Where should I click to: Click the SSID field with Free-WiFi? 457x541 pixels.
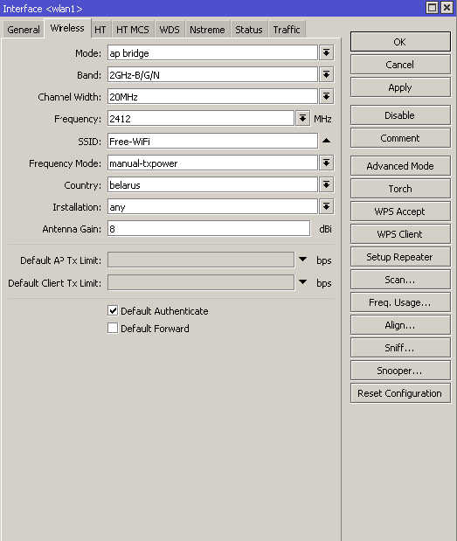(212, 141)
